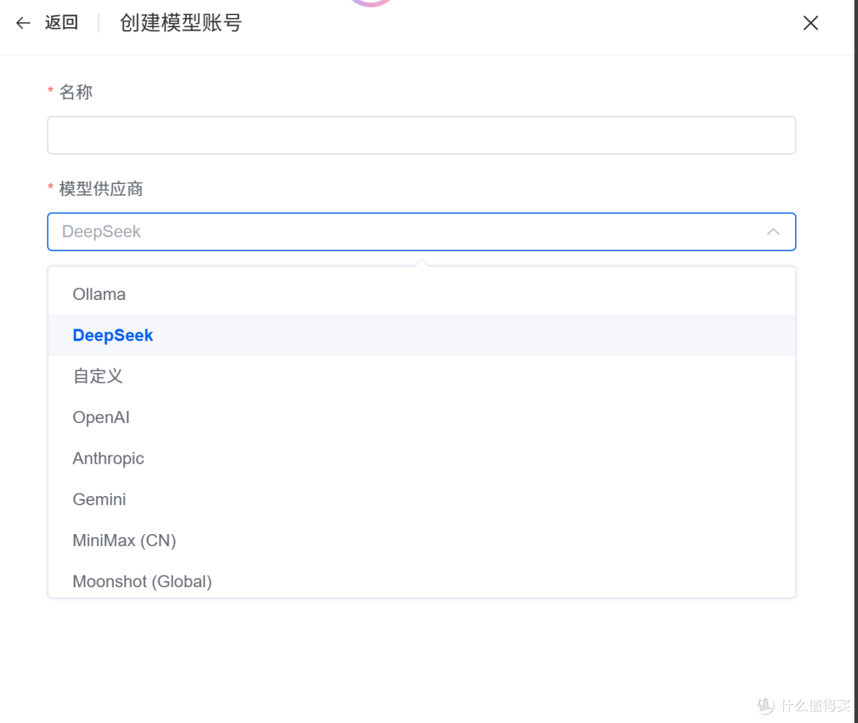Select the 自定义 provider option
Image resolution: width=858 pixels, height=723 pixels.
(x=98, y=376)
